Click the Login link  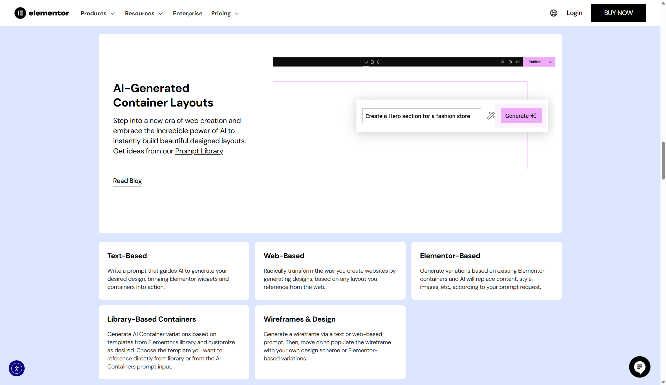[574, 13]
